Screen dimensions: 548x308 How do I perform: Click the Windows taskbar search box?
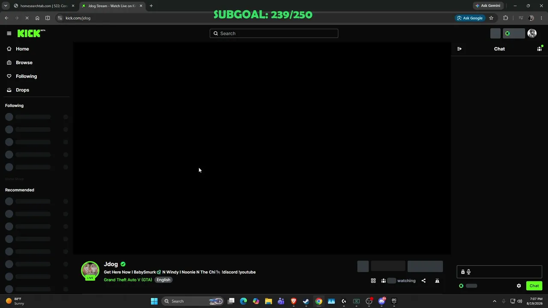click(x=194, y=301)
